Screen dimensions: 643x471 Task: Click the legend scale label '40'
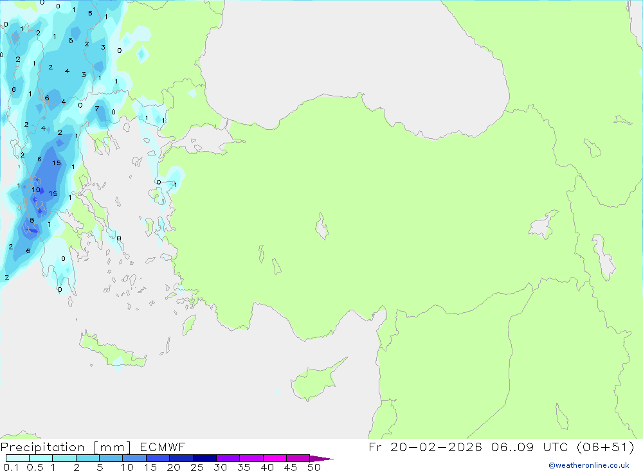click(x=267, y=467)
